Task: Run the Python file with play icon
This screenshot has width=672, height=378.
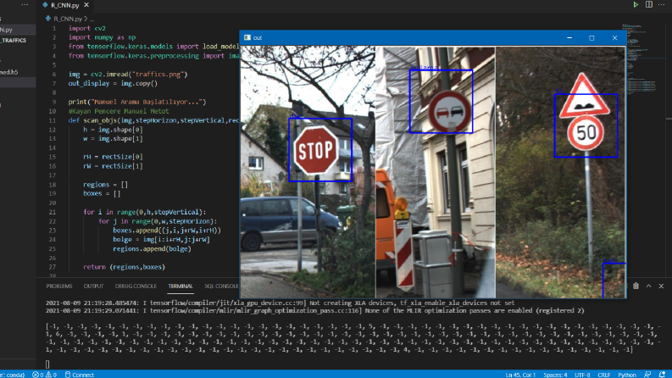Action: coord(636,4)
